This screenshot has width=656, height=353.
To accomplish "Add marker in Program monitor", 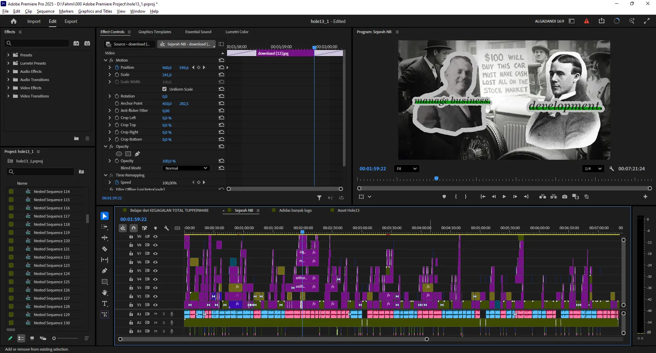I will (444, 197).
